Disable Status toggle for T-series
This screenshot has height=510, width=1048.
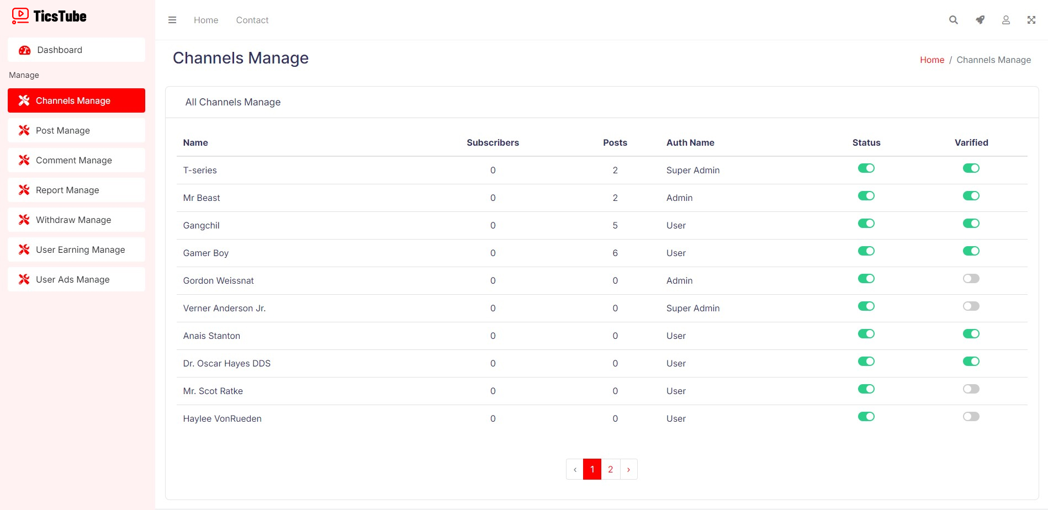[x=866, y=168]
